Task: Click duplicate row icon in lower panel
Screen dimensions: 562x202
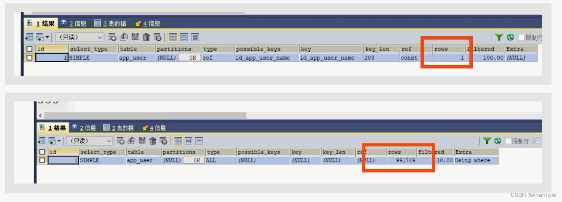Action: point(131,141)
